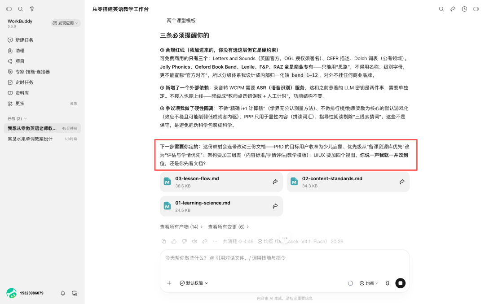Screen dimensions: 485x304
Task: Give thumbs down to the response
Action: click(185, 241)
